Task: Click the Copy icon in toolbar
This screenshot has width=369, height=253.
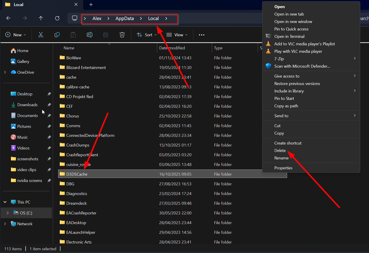Action: click(x=57, y=35)
